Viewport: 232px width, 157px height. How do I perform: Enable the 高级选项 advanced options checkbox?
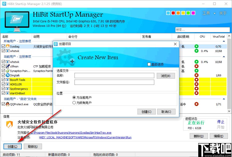(149, 64)
